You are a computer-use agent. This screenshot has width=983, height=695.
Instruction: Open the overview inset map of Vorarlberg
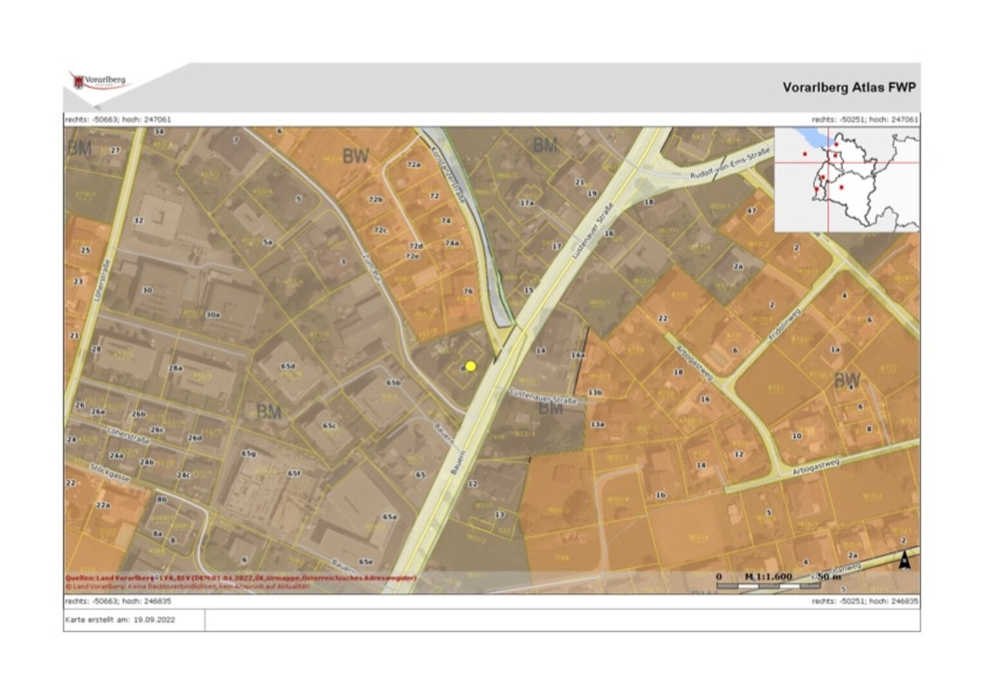point(847,180)
